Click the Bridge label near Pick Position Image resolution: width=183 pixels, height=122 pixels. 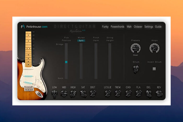coord(60,44)
